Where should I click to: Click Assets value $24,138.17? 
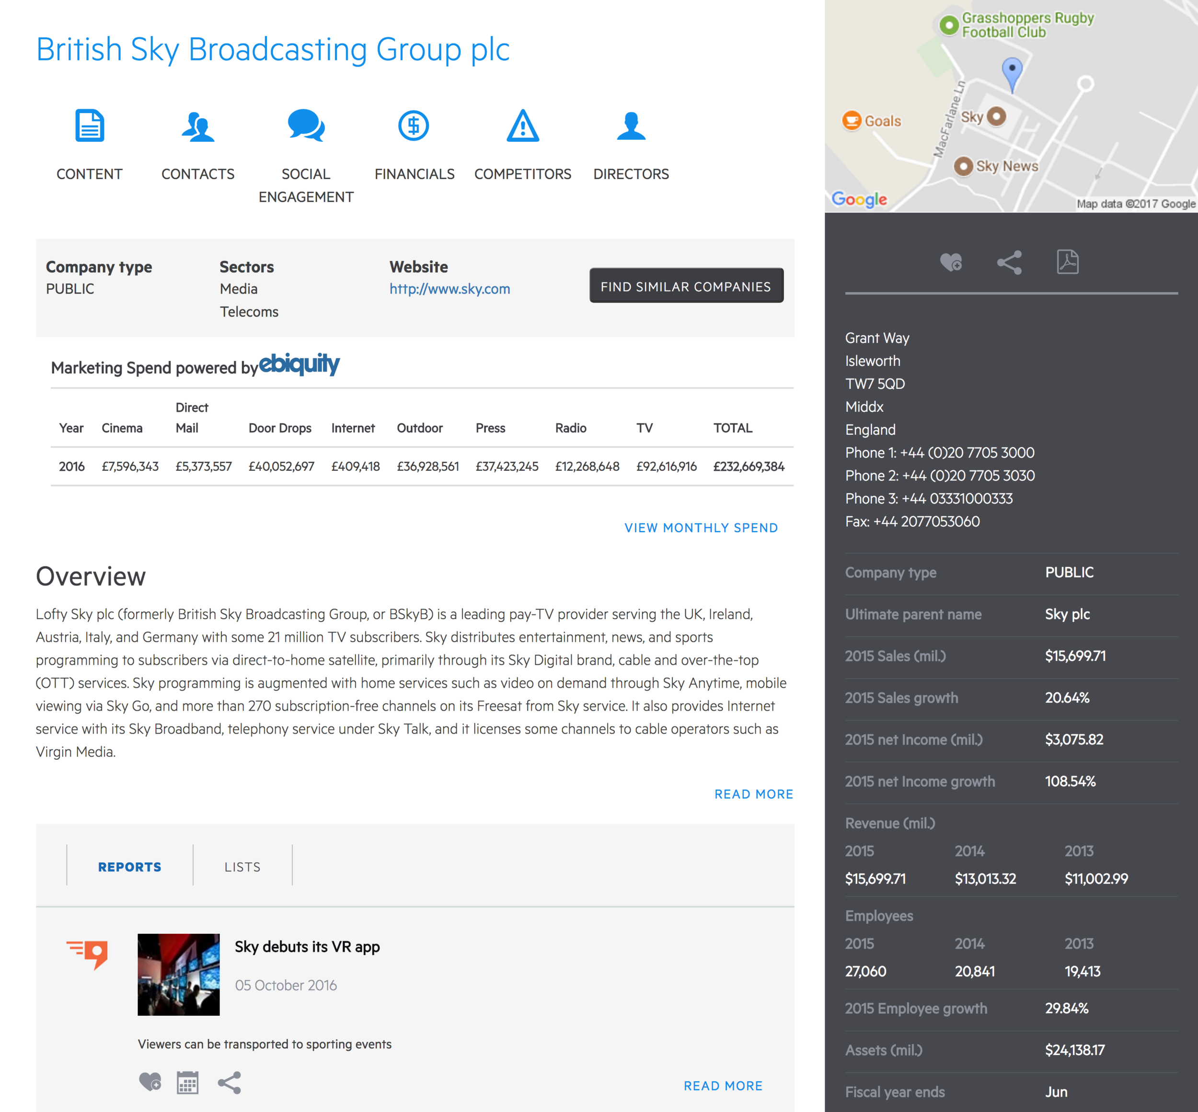tap(1074, 1050)
